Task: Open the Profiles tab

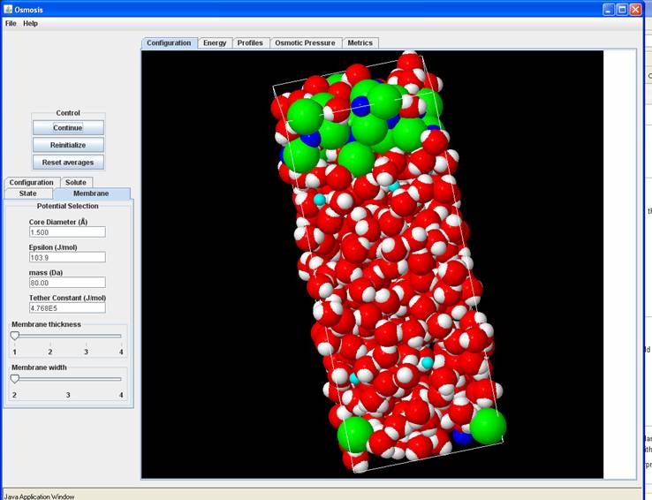Action: (250, 42)
